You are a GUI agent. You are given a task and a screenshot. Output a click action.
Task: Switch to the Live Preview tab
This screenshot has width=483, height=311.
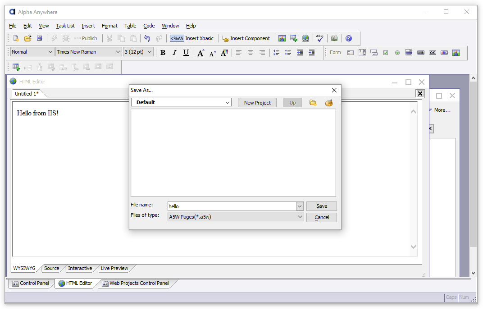coord(114,268)
